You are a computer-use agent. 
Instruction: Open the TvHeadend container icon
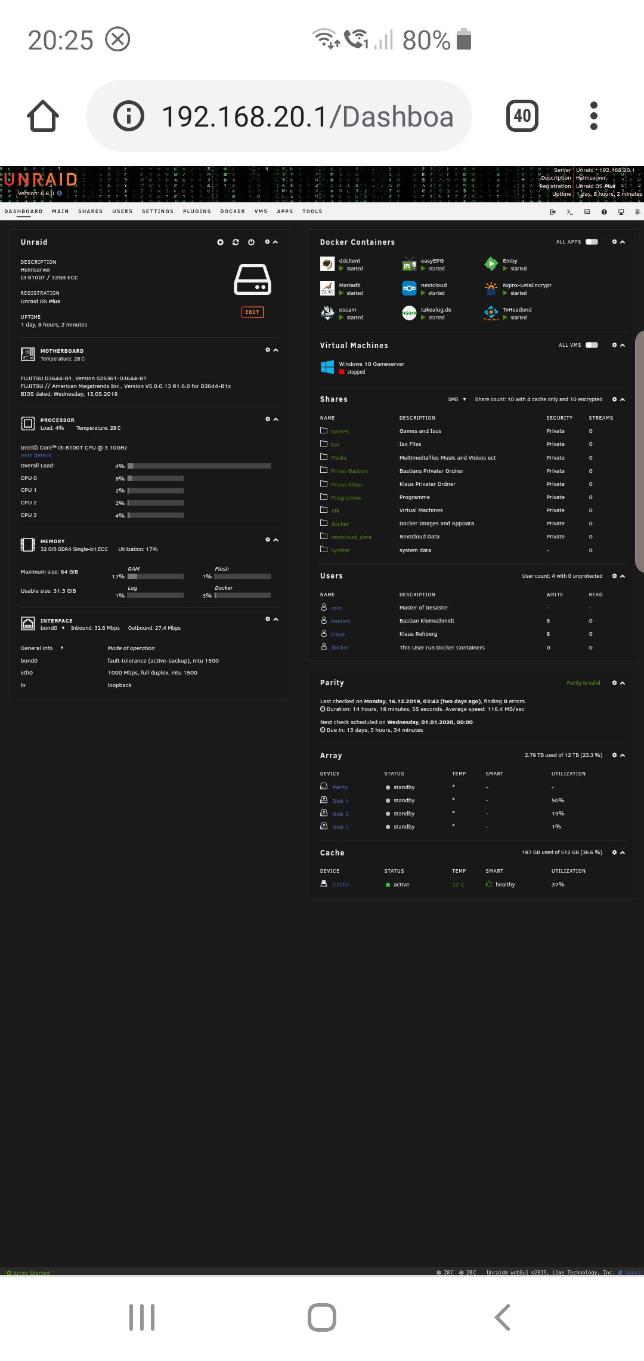[x=491, y=313]
